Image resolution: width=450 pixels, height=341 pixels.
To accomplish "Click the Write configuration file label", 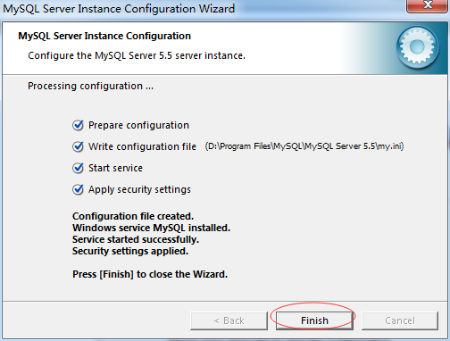I will (x=142, y=146).
